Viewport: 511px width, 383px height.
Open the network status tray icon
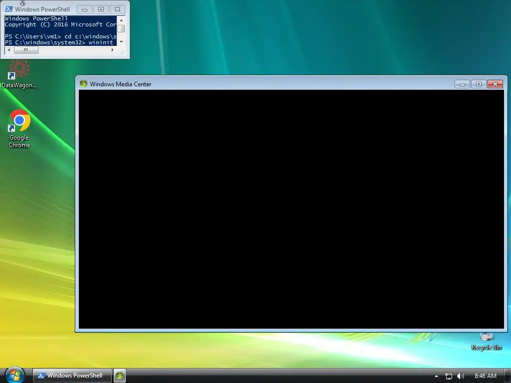449,376
